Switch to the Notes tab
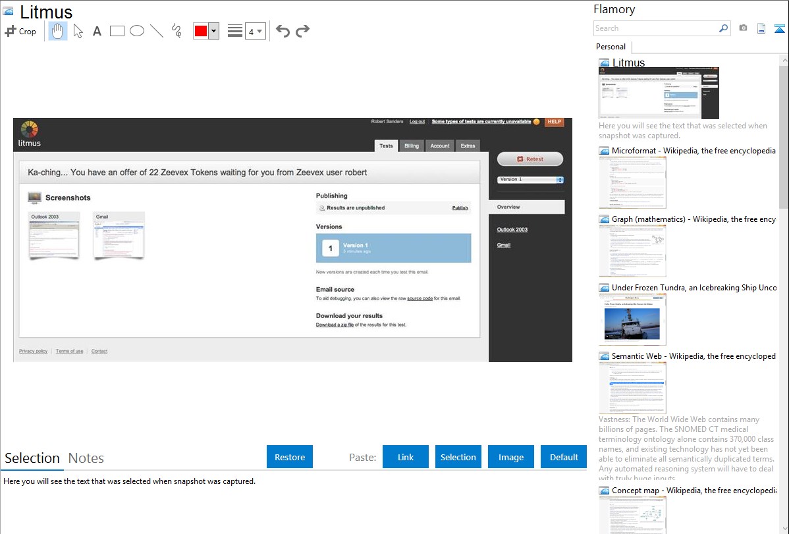The image size is (789, 534). [86, 458]
